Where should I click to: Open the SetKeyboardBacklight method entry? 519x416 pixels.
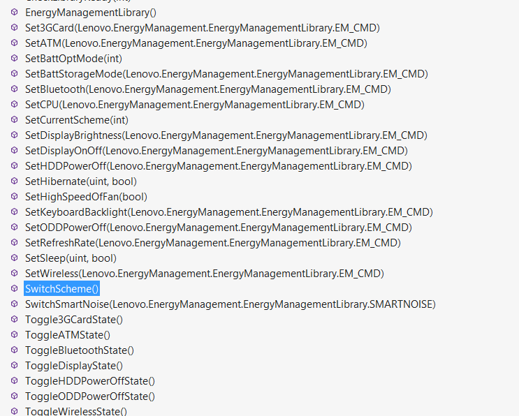[x=229, y=212]
